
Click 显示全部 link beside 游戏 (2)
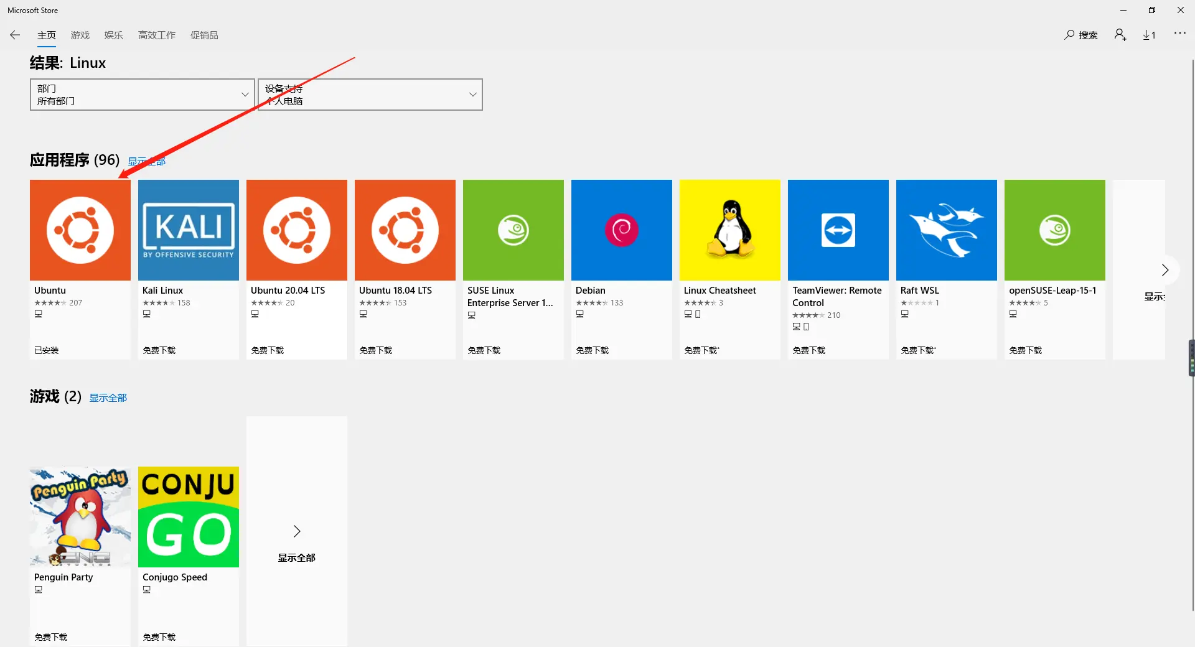coord(108,398)
